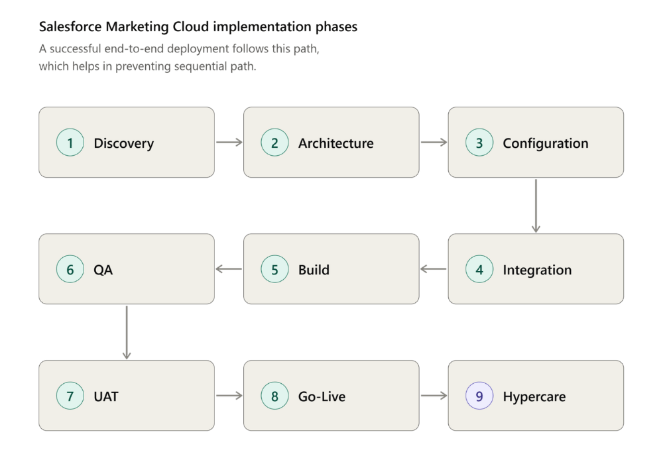Click the number 1 circle badge
The height and width of the screenshot is (468, 663).
(70, 143)
